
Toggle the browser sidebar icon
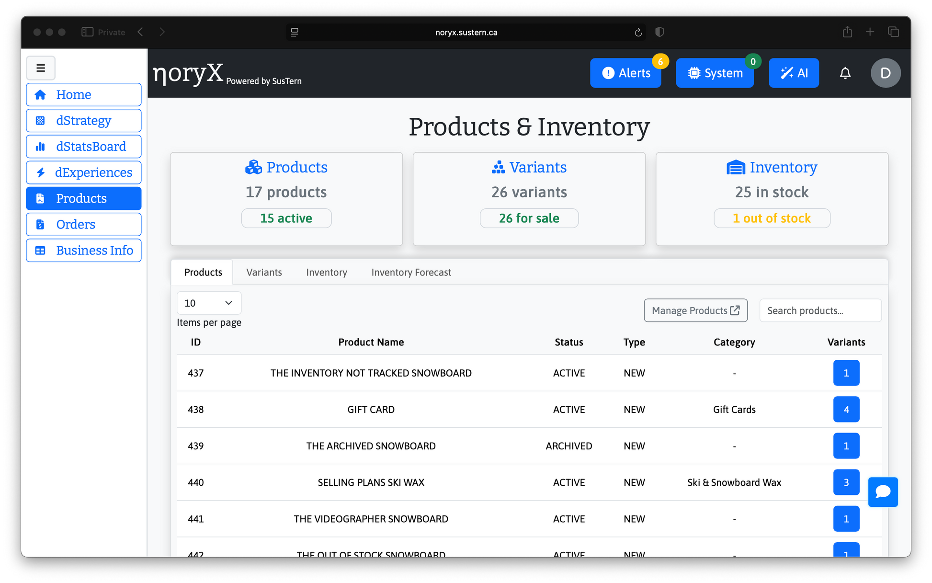[87, 32]
